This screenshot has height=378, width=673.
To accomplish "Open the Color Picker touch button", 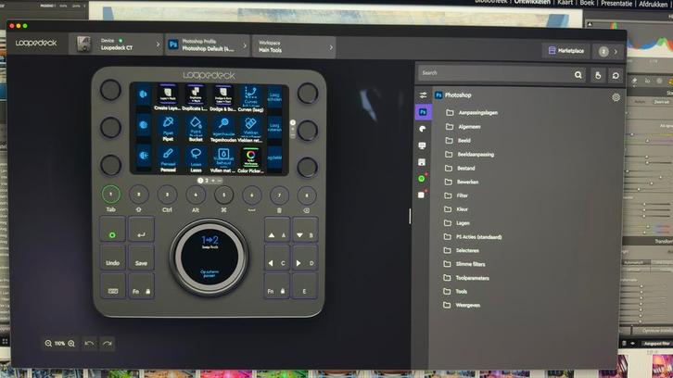I will pyautogui.click(x=250, y=159).
